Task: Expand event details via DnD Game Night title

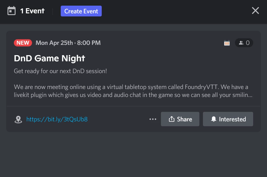Action: 49,58
